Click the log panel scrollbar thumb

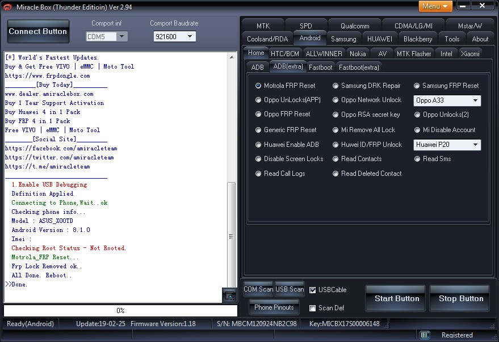click(232, 236)
